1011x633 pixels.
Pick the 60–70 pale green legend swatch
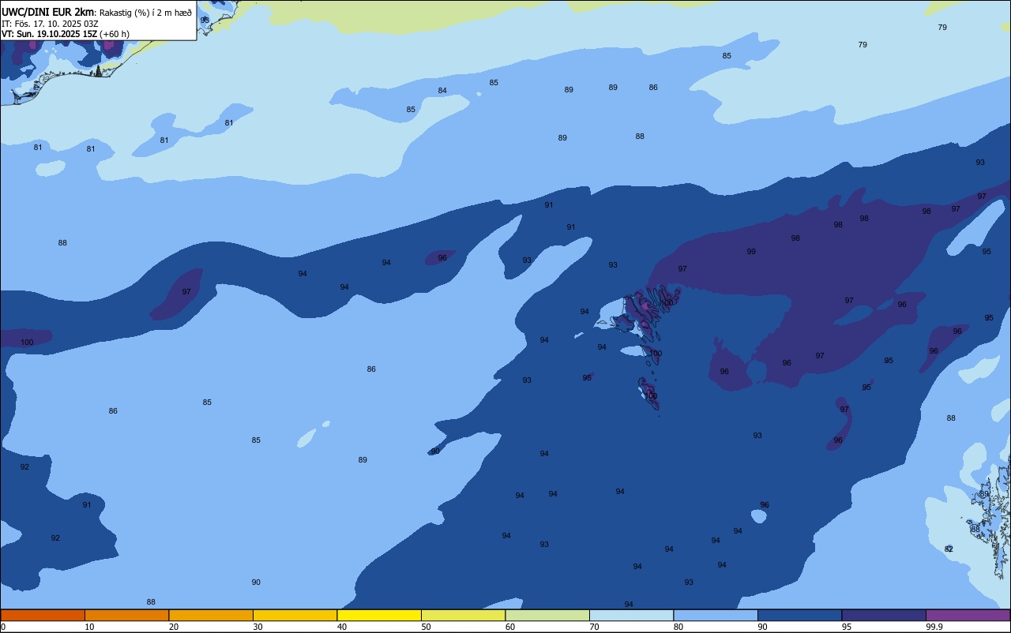pyautogui.click(x=547, y=615)
